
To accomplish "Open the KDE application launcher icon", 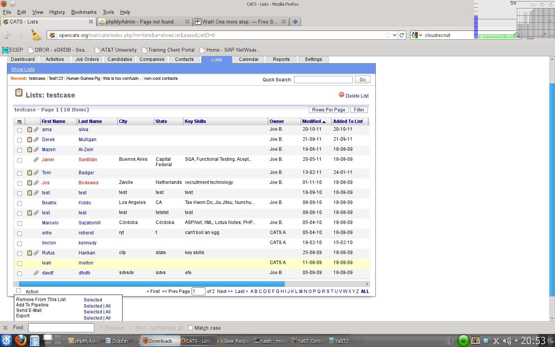I will pos(7,340).
